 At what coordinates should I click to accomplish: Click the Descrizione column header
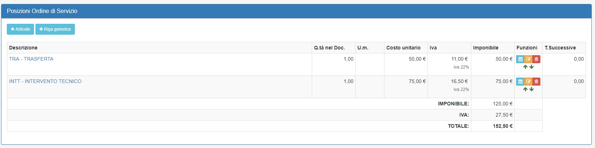pyautogui.click(x=23, y=48)
